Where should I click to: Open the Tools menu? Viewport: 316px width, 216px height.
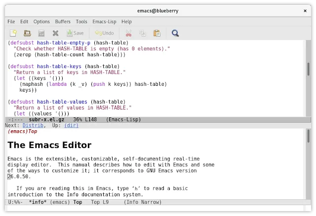point(81,22)
